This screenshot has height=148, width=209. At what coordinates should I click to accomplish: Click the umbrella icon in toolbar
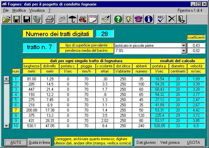click(72, 20)
